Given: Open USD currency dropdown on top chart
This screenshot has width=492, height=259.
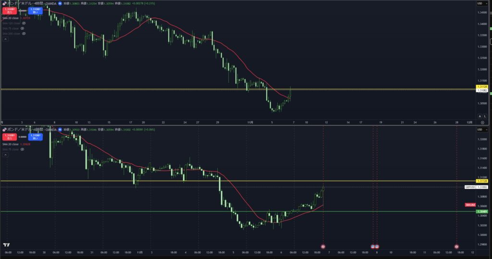Looking at the screenshot, I should [480, 3].
